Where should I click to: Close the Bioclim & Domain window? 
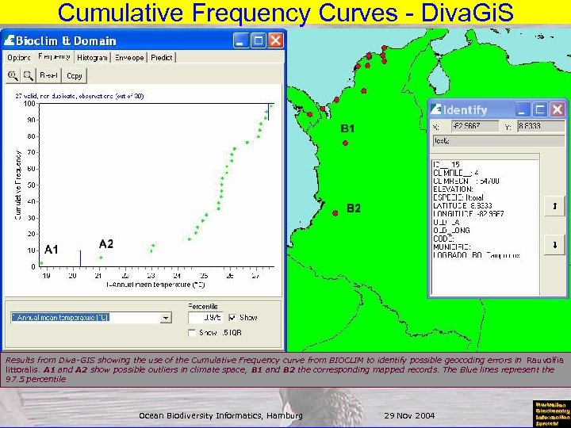click(x=276, y=40)
